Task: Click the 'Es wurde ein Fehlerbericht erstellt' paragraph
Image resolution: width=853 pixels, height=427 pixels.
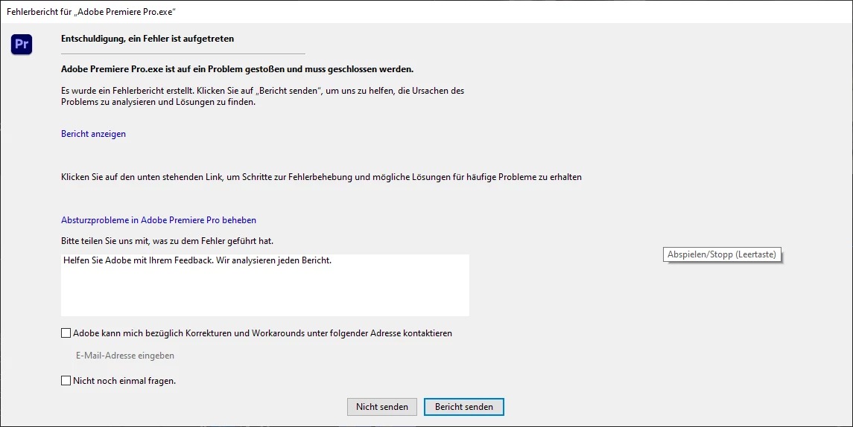Action: point(263,96)
